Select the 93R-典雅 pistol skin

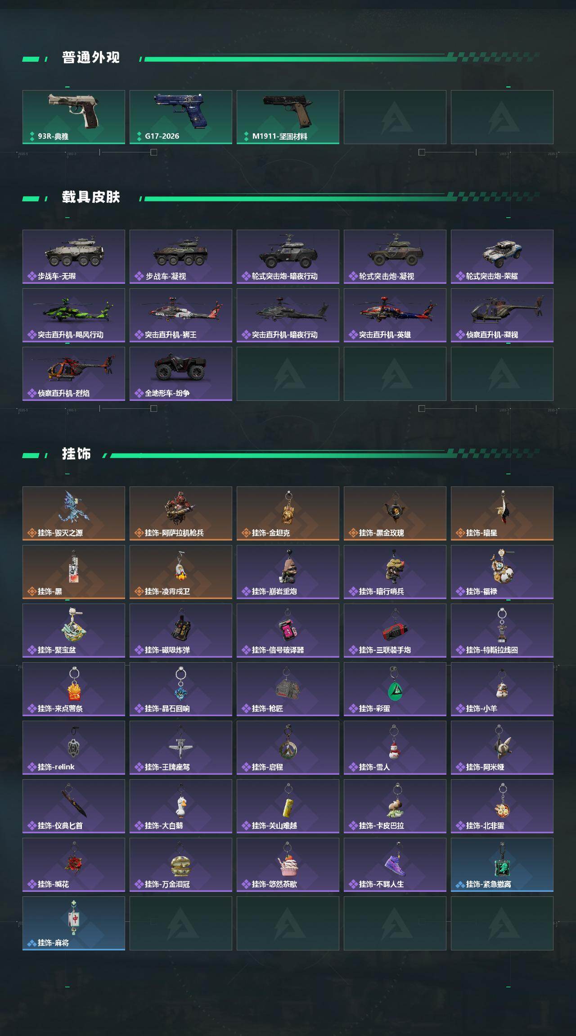[74, 117]
